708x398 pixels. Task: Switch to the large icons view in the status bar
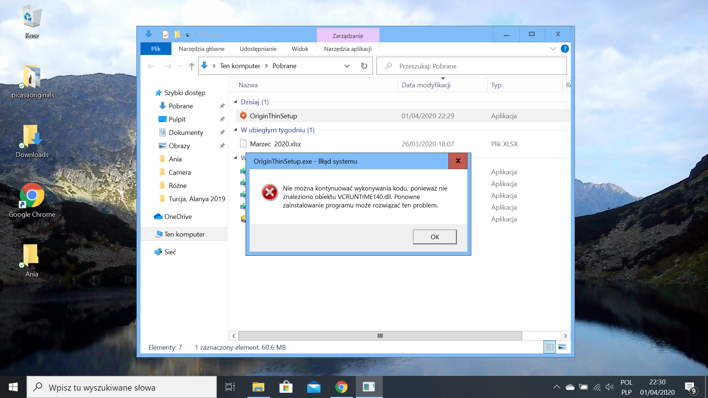coord(562,347)
